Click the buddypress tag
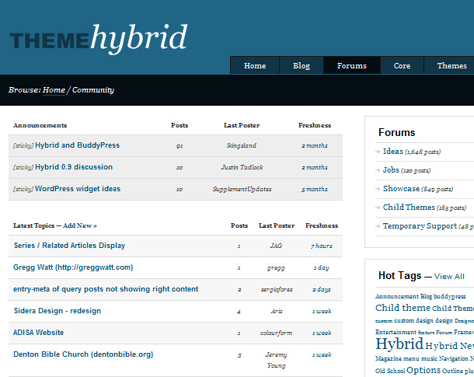Image resolution: width=474 pixels, height=377 pixels. (x=449, y=296)
